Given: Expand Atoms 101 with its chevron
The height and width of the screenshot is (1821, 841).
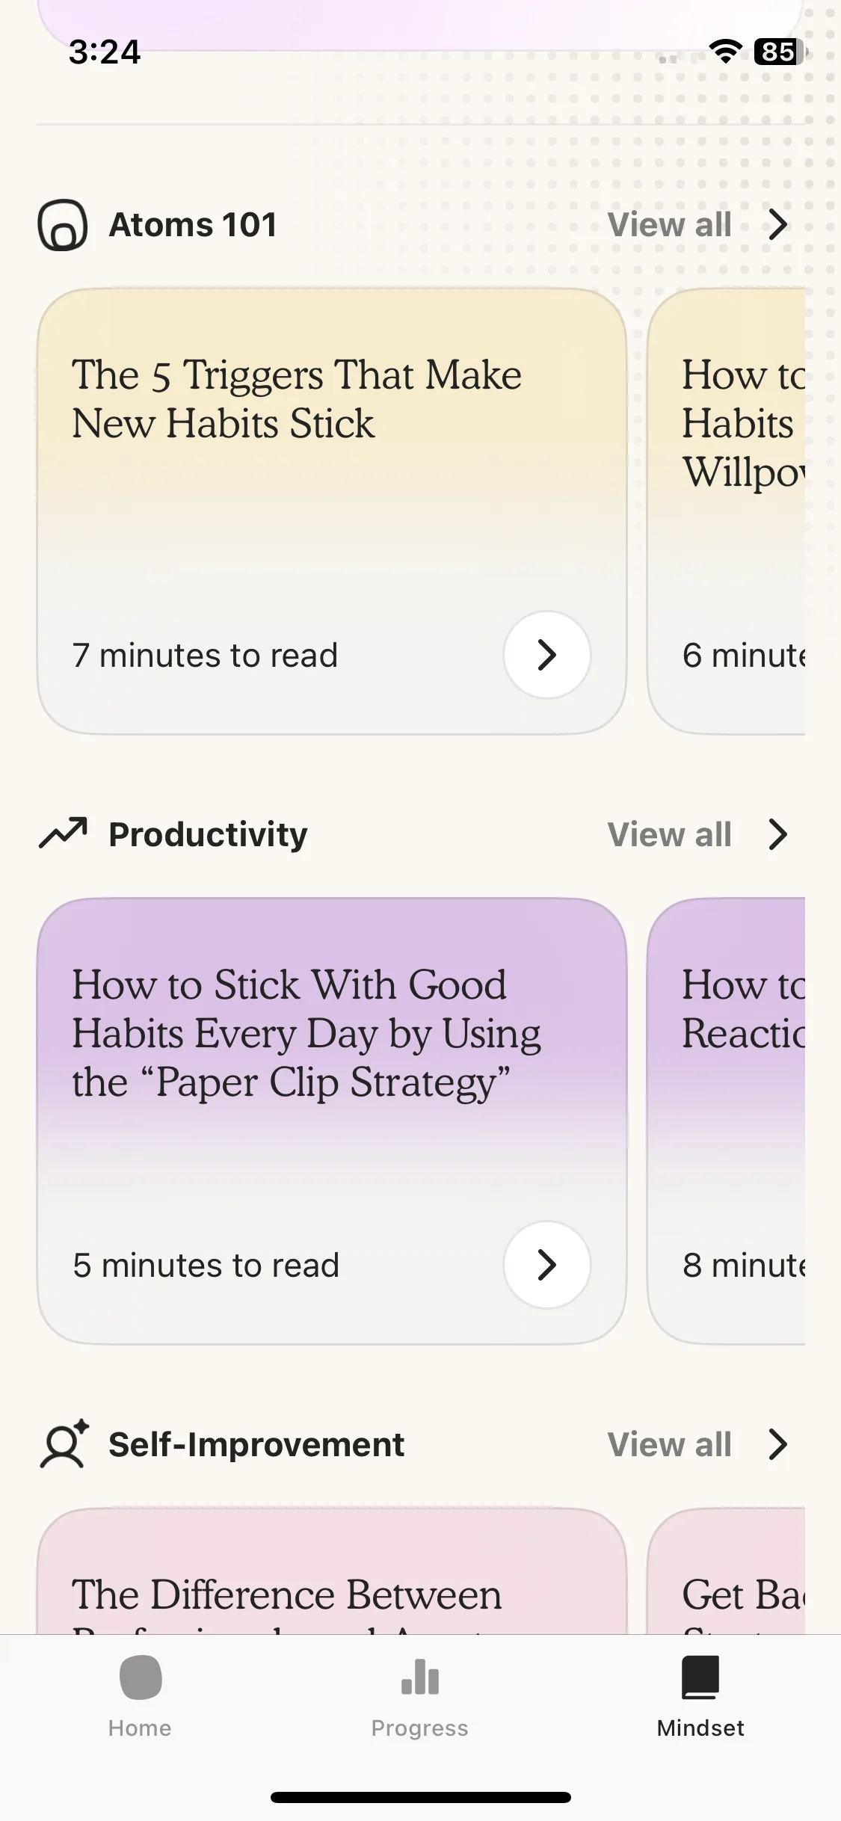Looking at the screenshot, I should click(x=778, y=224).
